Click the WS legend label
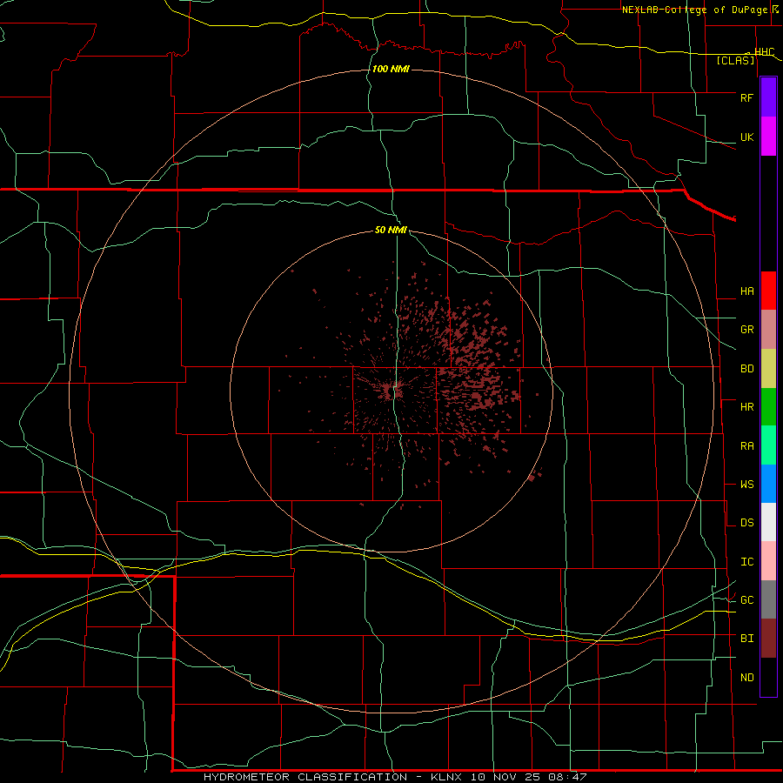Viewport: 783px width, 783px height. [746, 485]
